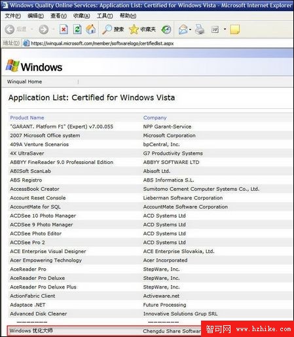Click the Back navigation arrow icon
The image size is (294, 337).
tap(10, 30)
